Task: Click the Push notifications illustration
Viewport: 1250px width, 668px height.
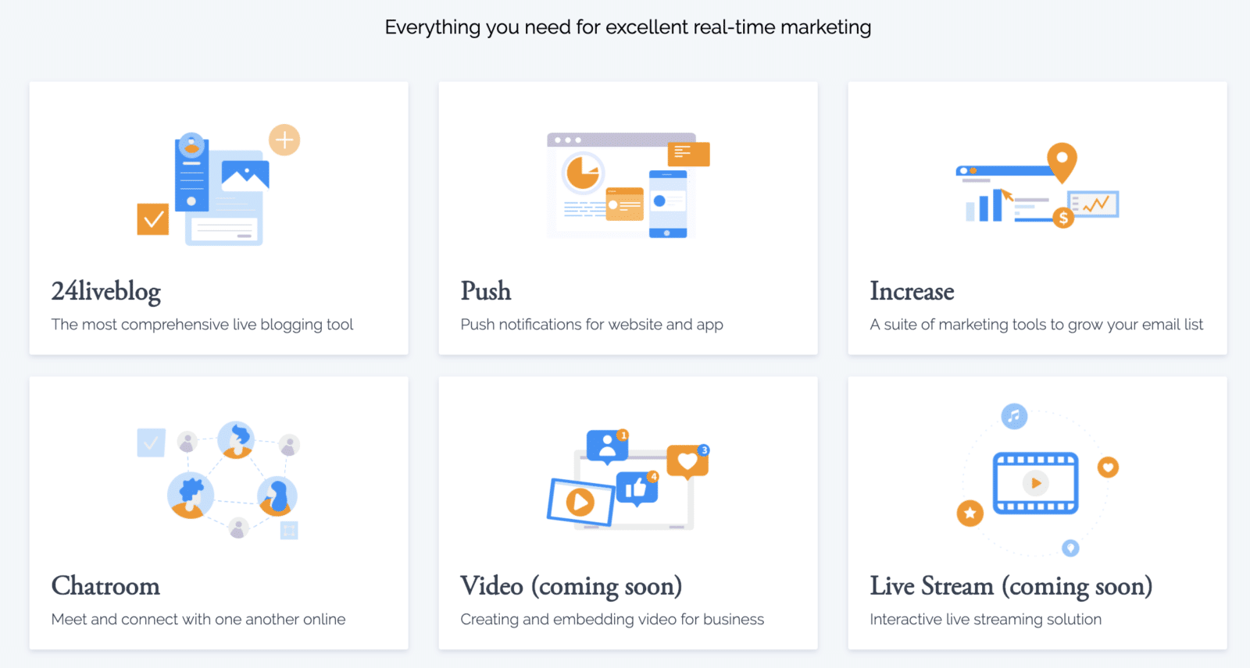Action: 628,186
